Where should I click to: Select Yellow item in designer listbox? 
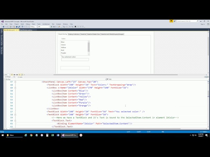click(x=63, y=47)
